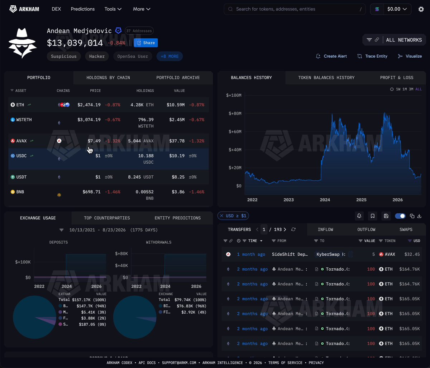Select the 3M chart range
The width and height of the screenshot is (430, 368).
pos(411,89)
